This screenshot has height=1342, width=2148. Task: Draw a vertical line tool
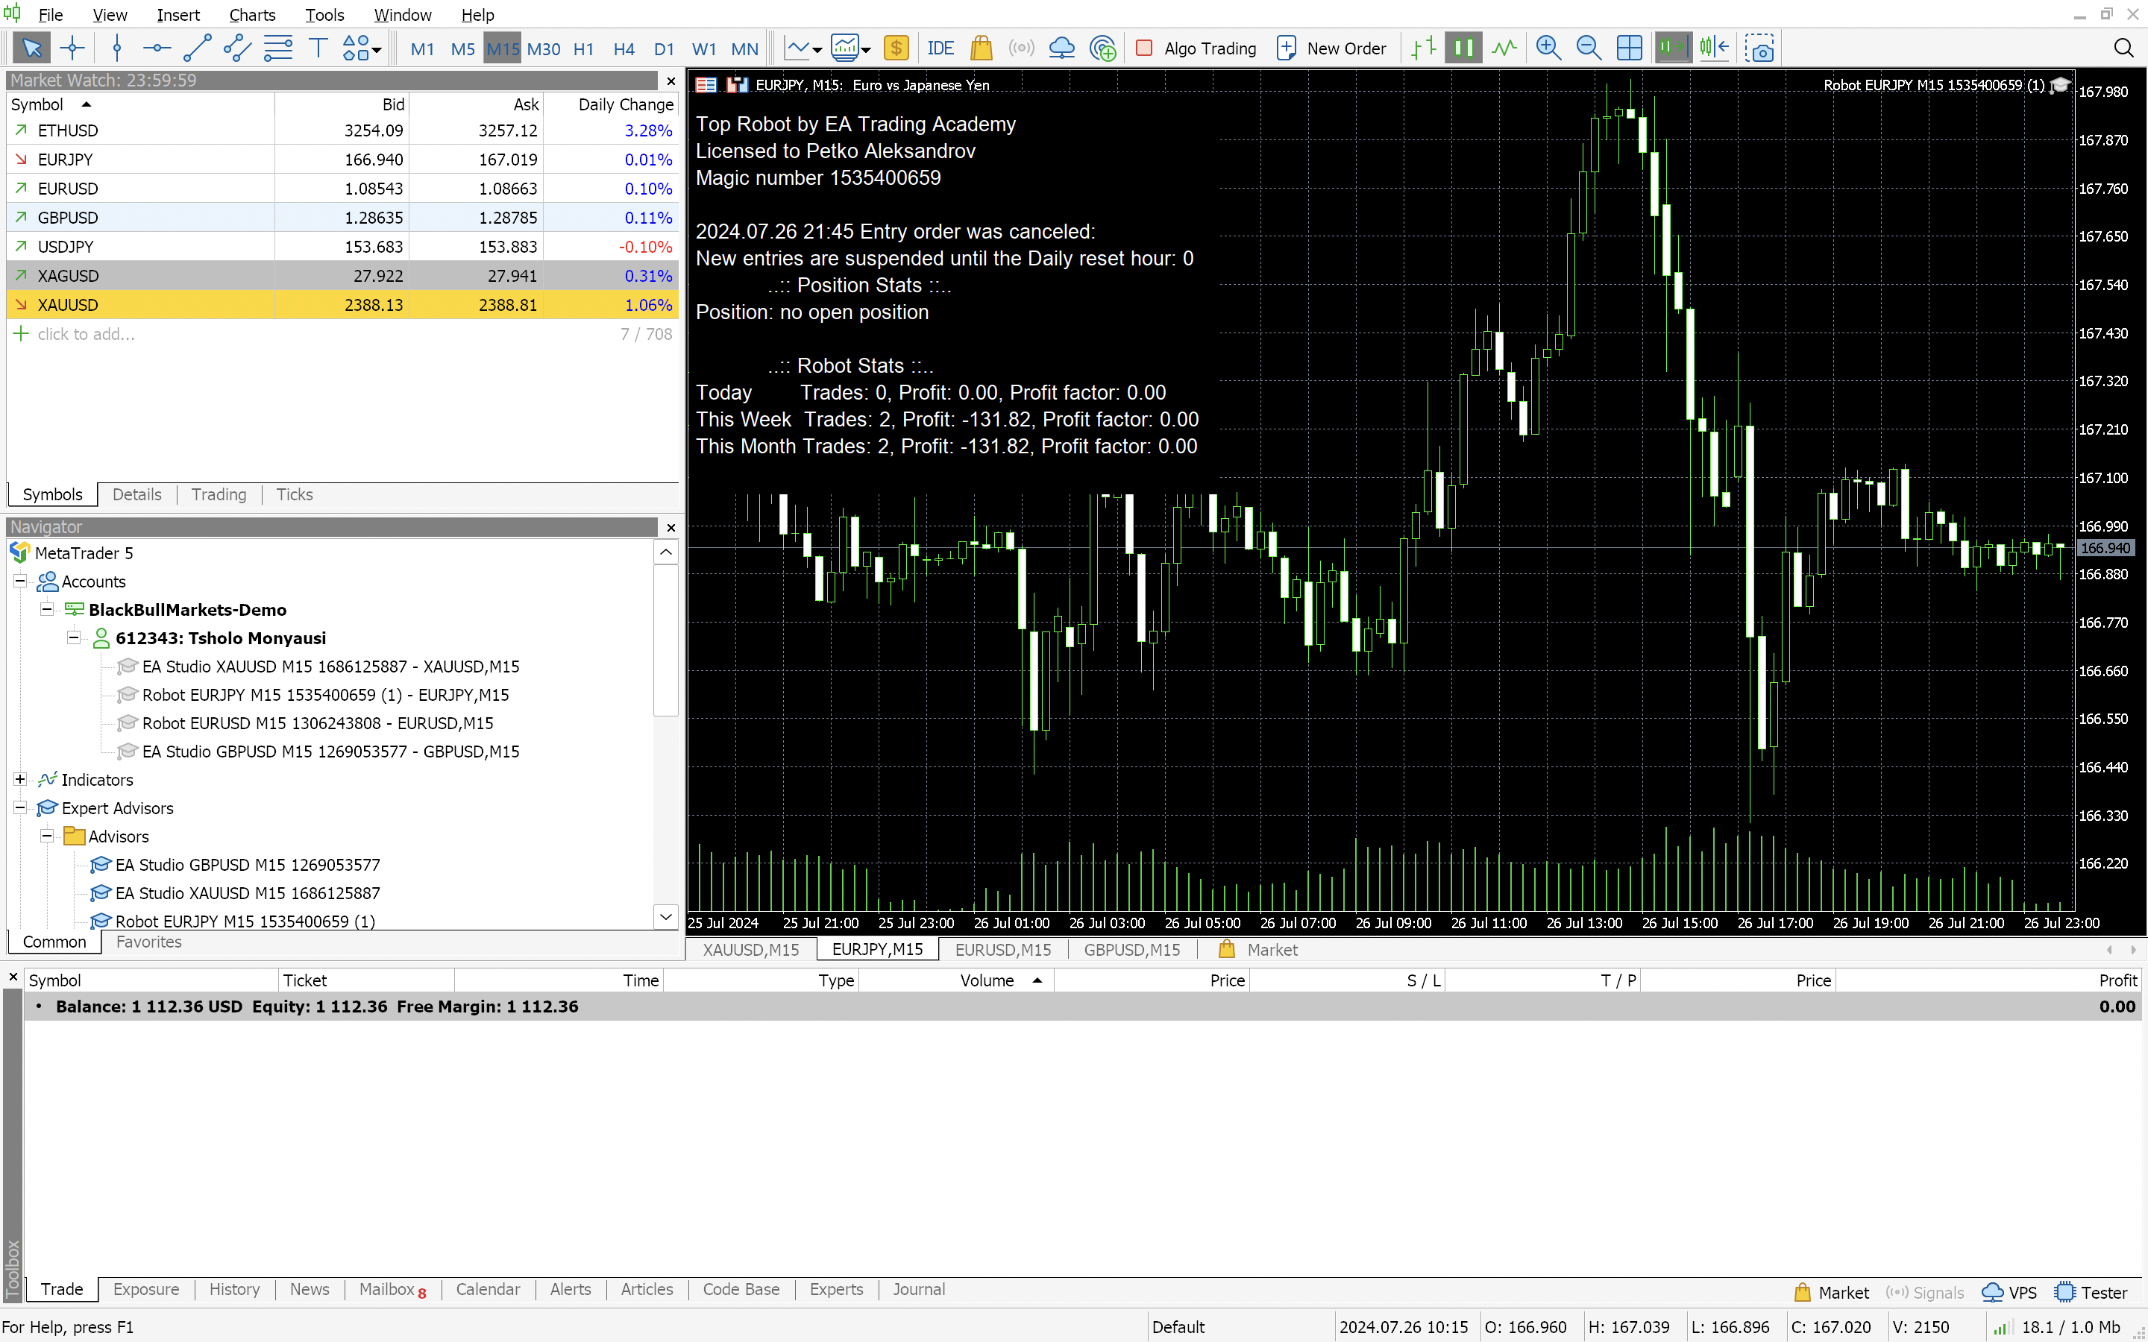[117, 48]
